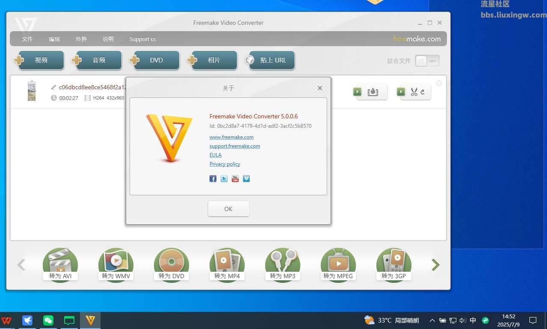547x329 pixels.
Task: Convert to MP4 format
Action: click(227, 264)
